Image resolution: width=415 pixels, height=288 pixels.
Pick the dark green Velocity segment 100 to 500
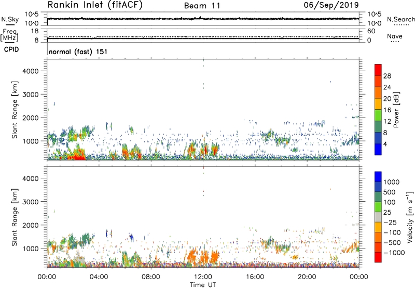[378, 197]
